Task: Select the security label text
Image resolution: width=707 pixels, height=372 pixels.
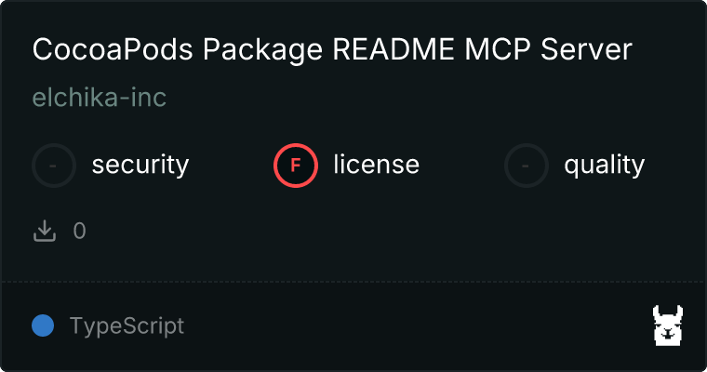Action: pos(140,165)
